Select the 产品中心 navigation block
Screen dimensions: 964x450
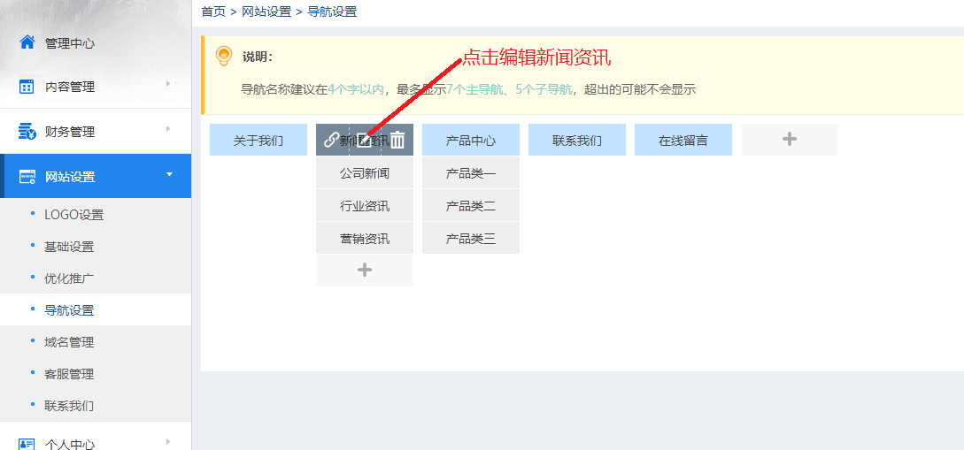tap(471, 141)
